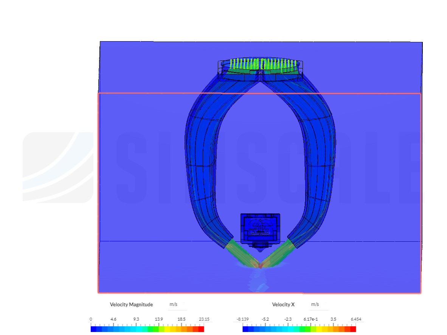The height and width of the screenshot is (335, 447).
Task: Click the Velocity X legend title
Action: (x=283, y=304)
